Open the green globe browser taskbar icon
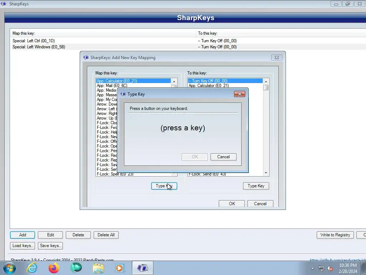The height and width of the screenshot is (275, 366). 76,268
